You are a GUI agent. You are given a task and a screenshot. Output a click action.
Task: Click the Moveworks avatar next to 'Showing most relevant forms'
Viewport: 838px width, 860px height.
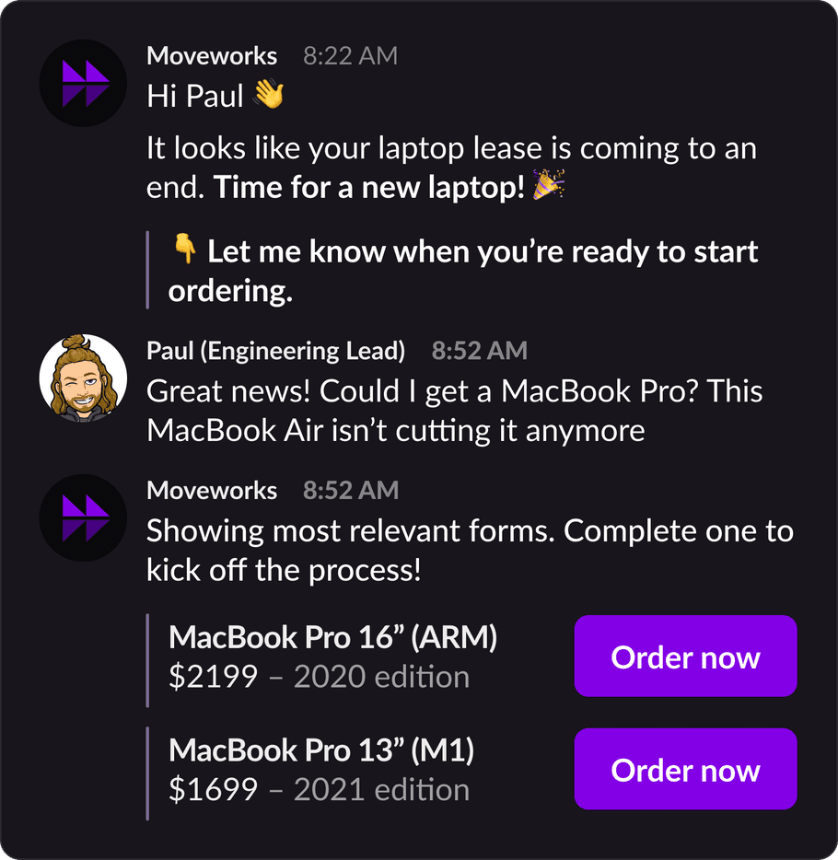click(84, 517)
